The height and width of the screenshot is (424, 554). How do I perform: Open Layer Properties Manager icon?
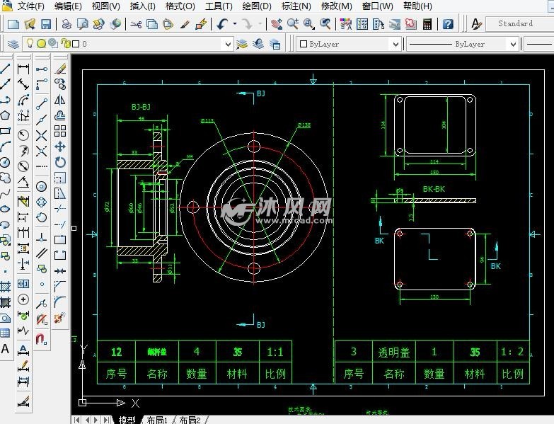click(13, 44)
